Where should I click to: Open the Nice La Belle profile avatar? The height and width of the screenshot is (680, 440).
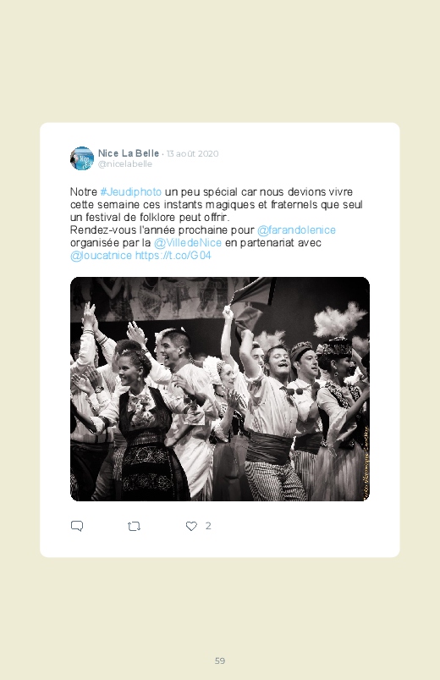(82, 158)
